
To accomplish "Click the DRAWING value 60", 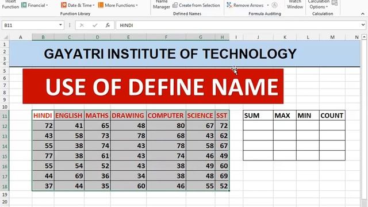I will 128,186.
